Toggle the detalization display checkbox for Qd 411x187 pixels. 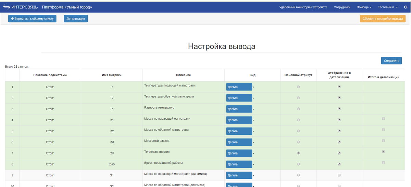[x=339, y=153]
